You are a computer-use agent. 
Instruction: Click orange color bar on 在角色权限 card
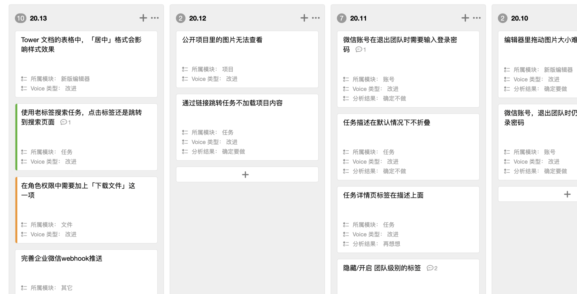pos(16,210)
